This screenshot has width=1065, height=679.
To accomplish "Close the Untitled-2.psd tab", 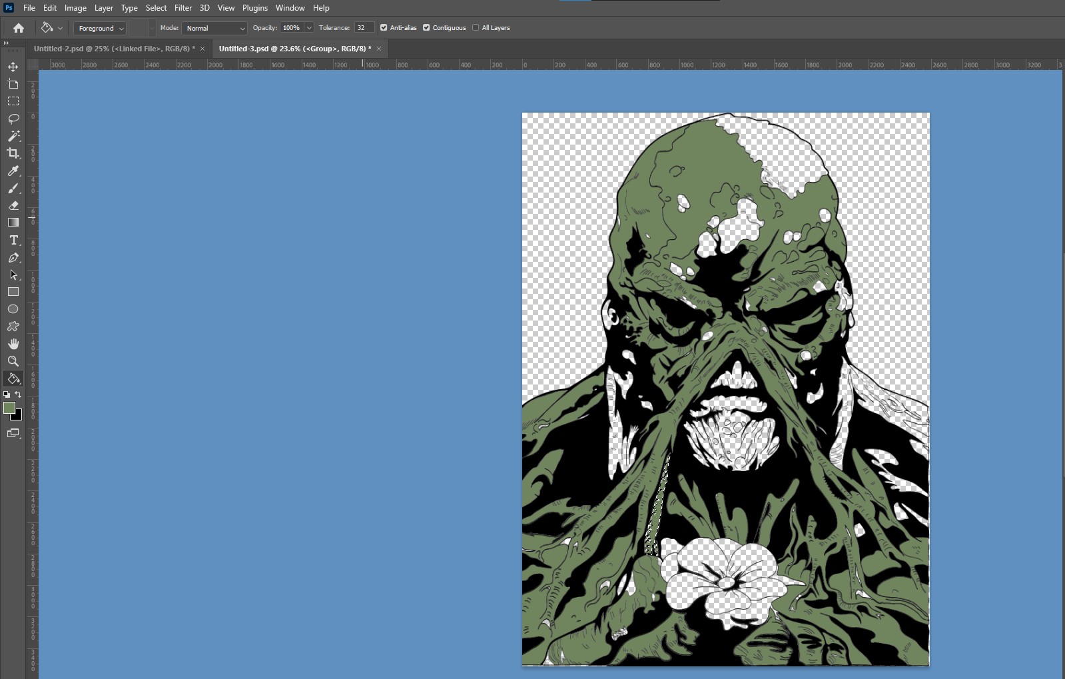I will [202, 49].
